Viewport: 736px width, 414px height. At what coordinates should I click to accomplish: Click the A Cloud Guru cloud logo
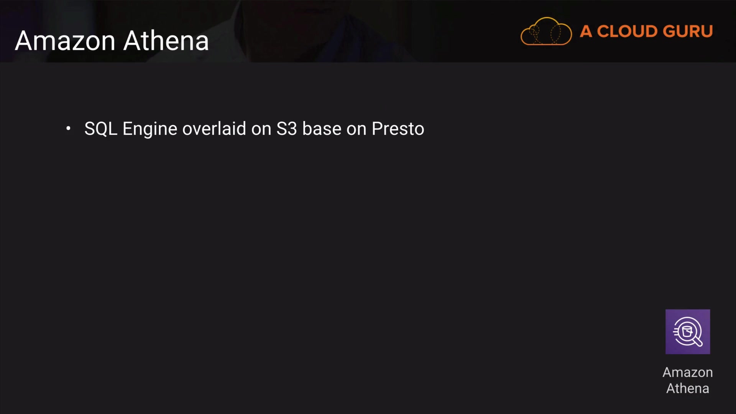point(546,31)
